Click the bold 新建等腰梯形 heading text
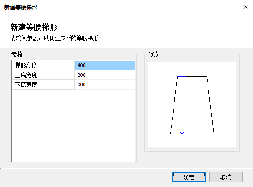 coord(34,27)
